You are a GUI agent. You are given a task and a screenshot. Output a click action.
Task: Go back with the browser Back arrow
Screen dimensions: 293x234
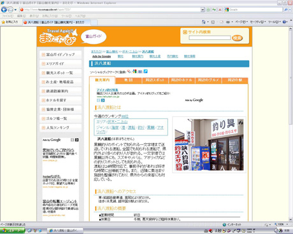coord(4,10)
